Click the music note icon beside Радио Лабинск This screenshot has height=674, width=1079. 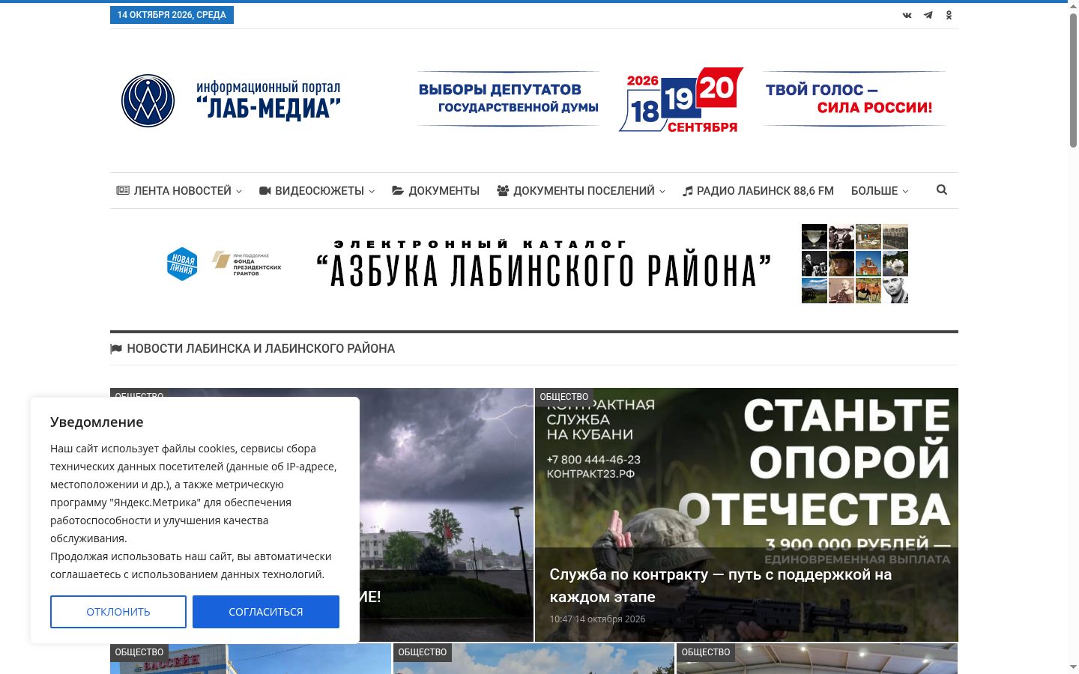click(687, 191)
